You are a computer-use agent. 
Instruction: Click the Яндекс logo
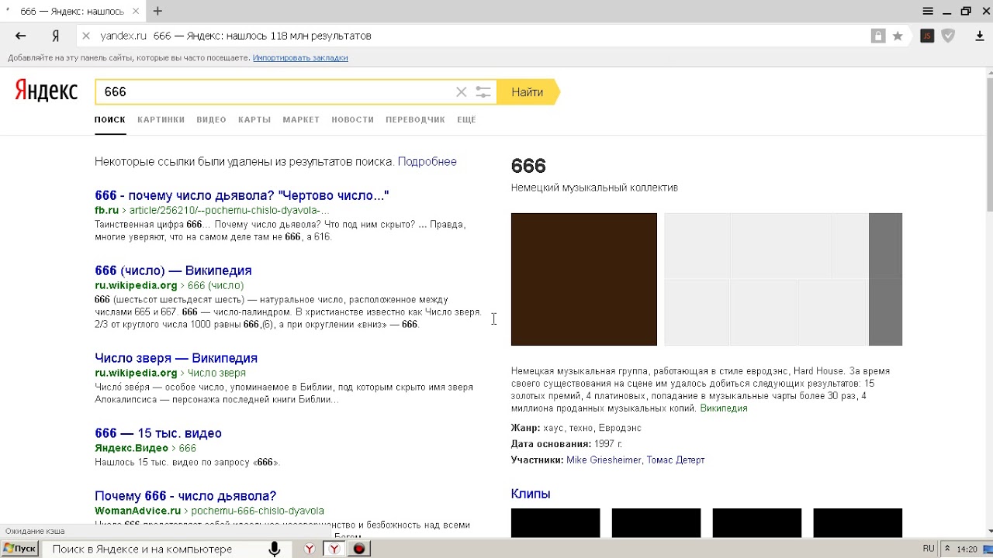47,91
